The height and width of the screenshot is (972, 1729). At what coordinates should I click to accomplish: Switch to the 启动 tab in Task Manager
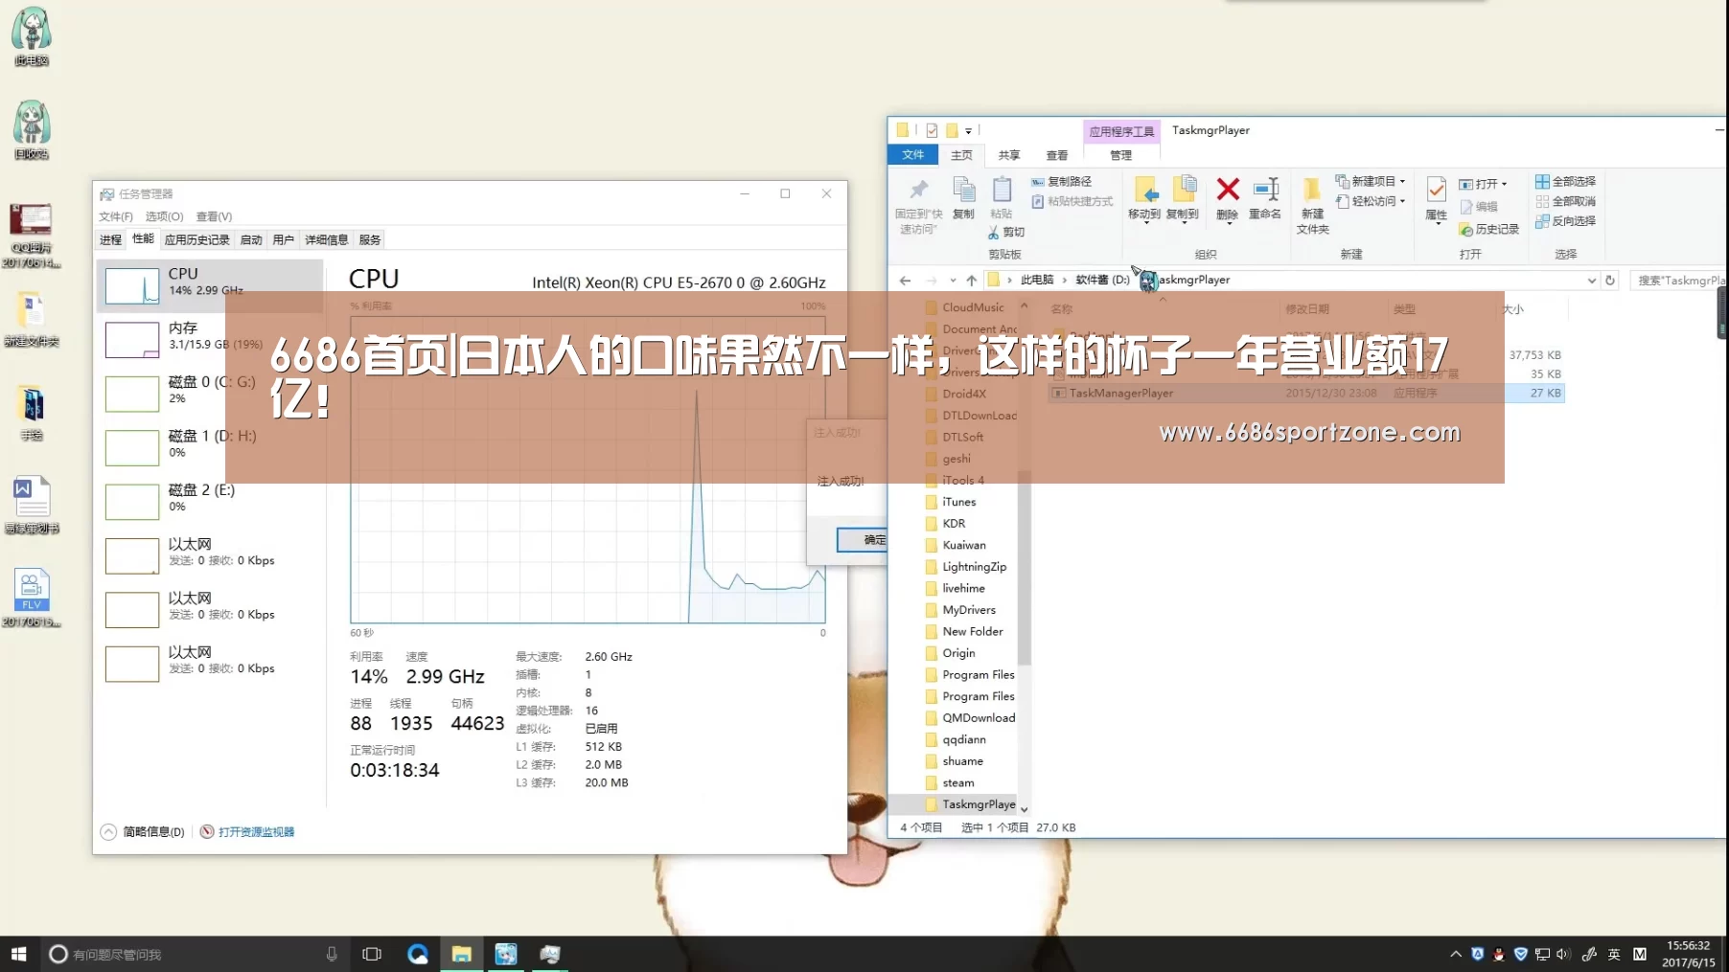click(251, 239)
